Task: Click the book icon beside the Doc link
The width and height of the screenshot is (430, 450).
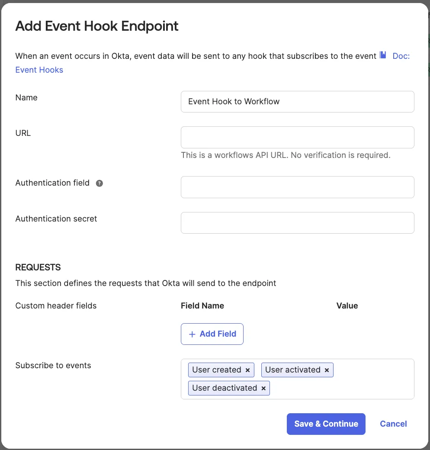Action: [x=383, y=55]
